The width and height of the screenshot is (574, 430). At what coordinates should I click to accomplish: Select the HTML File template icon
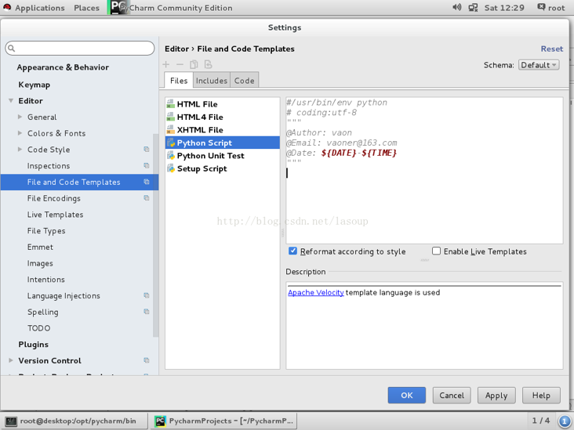[x=171, y=104]
